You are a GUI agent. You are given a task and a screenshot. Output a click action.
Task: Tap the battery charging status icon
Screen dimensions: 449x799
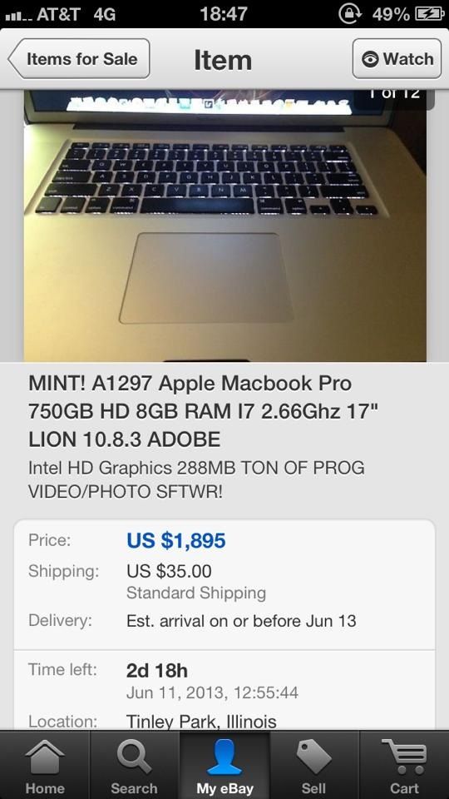(430, 14)
